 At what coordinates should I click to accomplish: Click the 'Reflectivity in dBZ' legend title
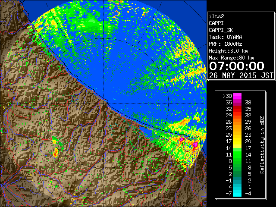click(x=262, y=145)
